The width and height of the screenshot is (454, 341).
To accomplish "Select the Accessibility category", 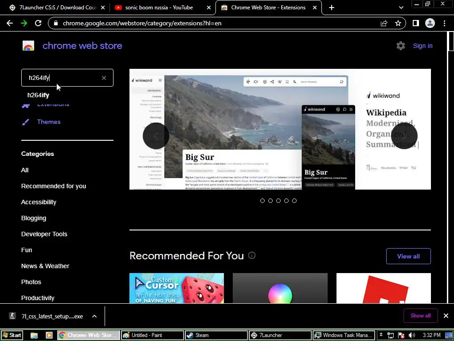I will (39, 202).
